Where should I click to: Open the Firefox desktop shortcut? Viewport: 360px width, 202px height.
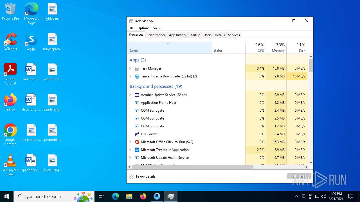10,103
